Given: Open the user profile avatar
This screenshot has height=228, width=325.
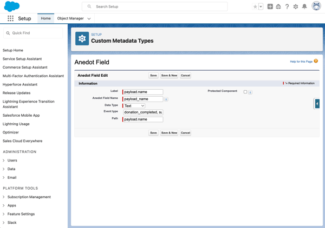Looking at the screenshot, I should [316, 6].
